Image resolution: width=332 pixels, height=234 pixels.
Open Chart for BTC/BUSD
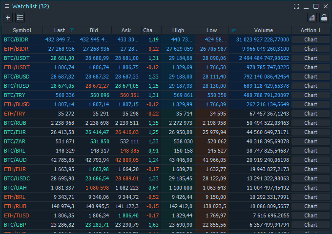click(x=311, y=77)
